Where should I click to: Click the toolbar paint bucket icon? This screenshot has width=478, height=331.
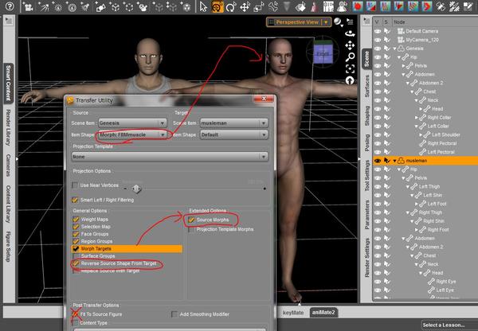point(300,6)
